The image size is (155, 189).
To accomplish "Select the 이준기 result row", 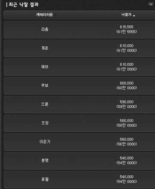I will click(x=79, y=142).
